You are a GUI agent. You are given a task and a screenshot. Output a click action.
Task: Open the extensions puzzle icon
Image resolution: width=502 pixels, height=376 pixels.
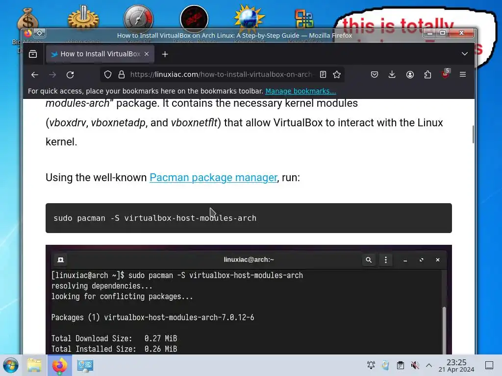coord(427,74)
